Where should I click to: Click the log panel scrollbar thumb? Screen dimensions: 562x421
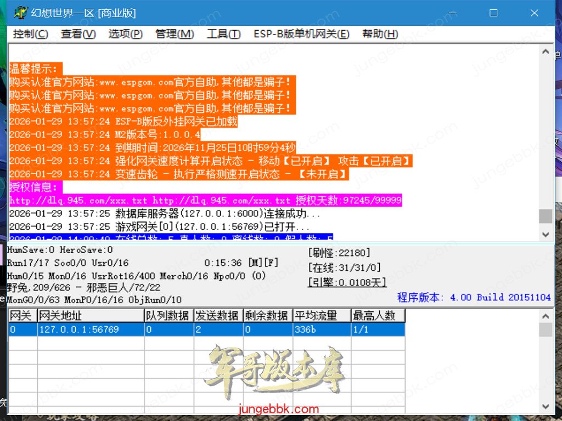pos(545,216)
